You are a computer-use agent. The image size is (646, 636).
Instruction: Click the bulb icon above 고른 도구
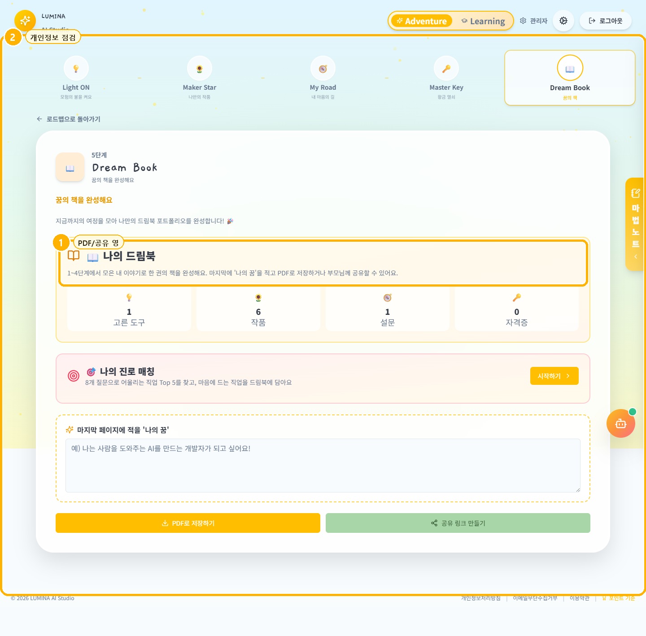click(129, 297)
